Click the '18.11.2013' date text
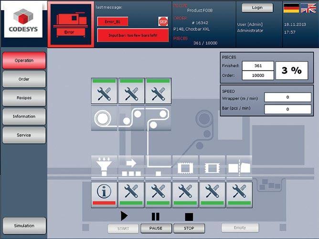Image resolution: width=319 pixels, height=239 pixels. pyautogui.click(x=295, y=24)
